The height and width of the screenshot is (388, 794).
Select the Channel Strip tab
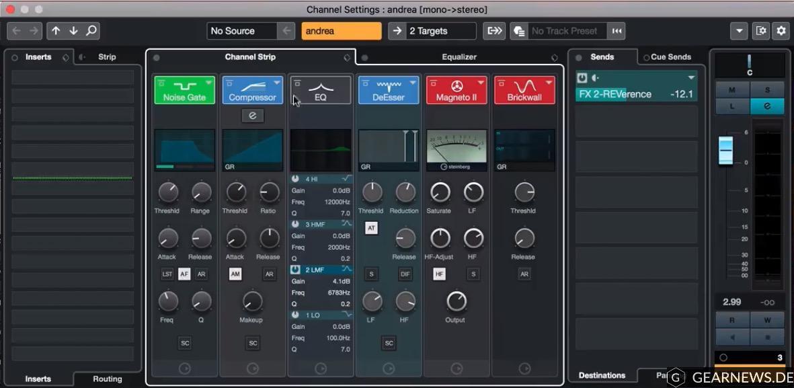pyautogui.click(x=250, y=57)
